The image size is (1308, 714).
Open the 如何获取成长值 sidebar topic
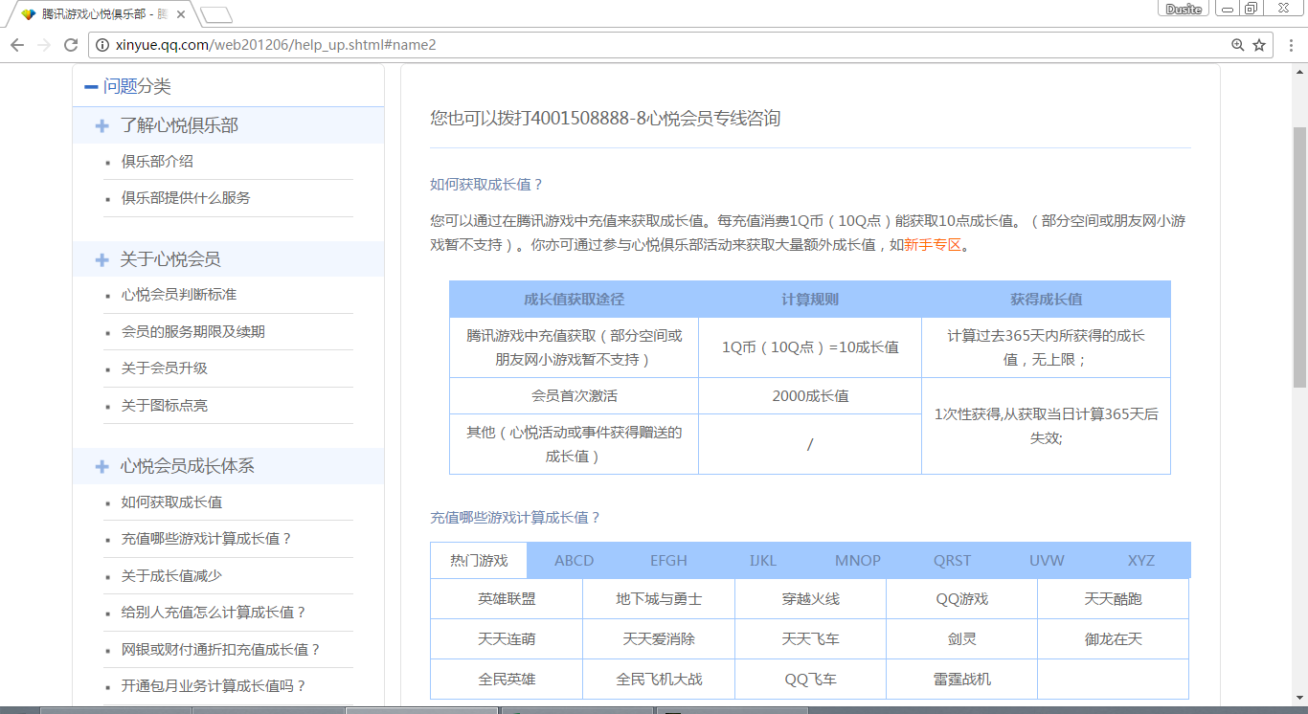[x=171, y=502]
